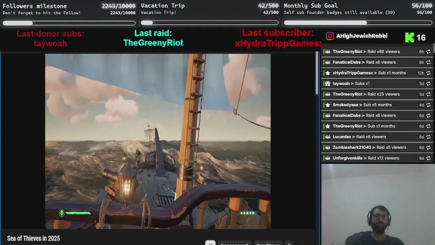
Task: Replay the taywoah Subs x1 alert
Action: point(428,83)
